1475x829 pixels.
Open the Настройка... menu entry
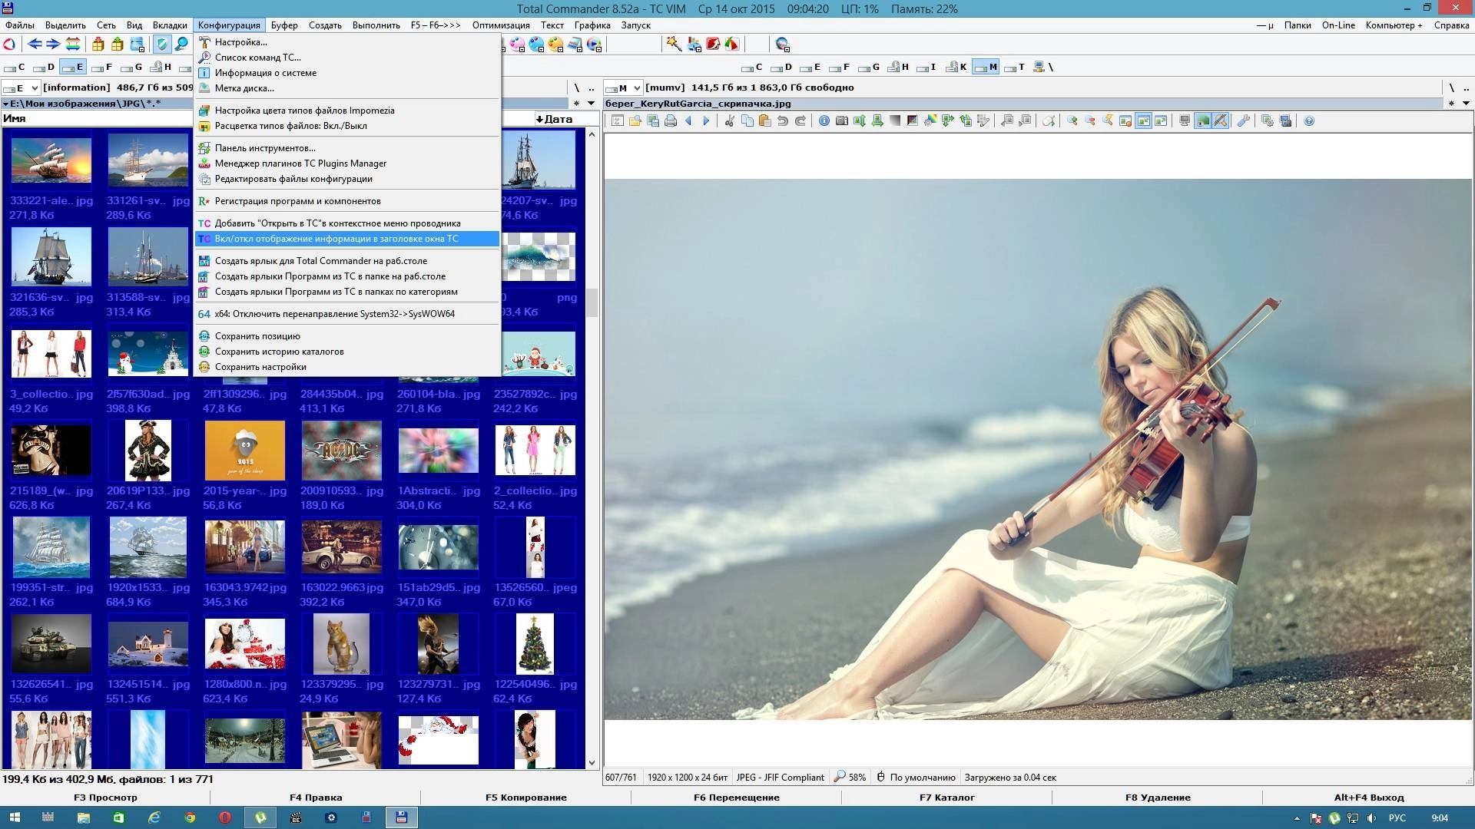(240, 42)
